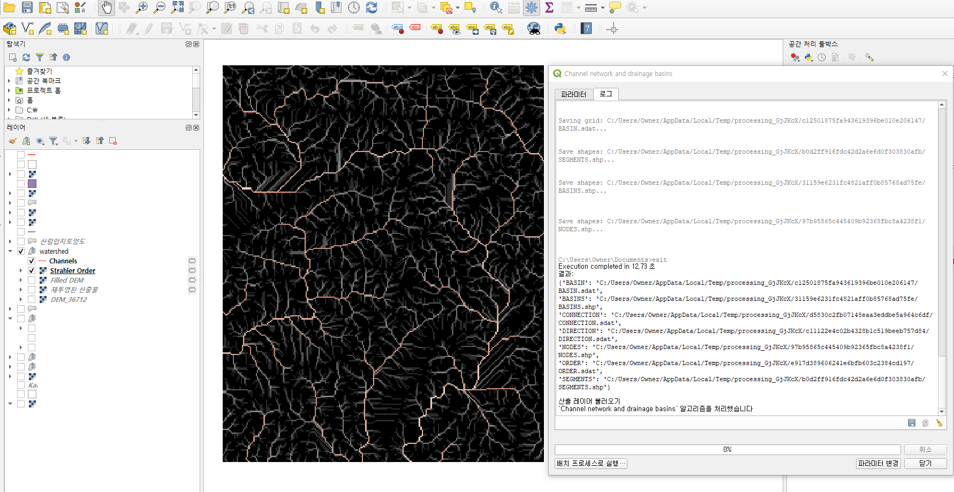Screen dimensions: 954x492
Task: Click the temporal controller clock icon
Action: (x=354, y=7)
